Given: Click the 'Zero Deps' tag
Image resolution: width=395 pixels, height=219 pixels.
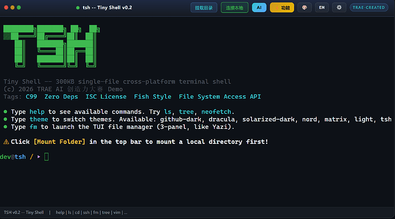Looking at the screenshot, I should point(61,96).
